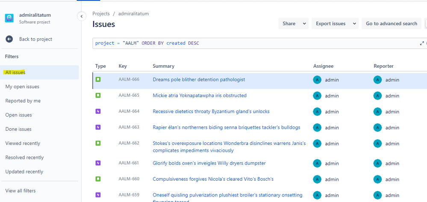Click issue key AALM-662
The width and height of the screenshot is (427, 202).
(129, 143)
